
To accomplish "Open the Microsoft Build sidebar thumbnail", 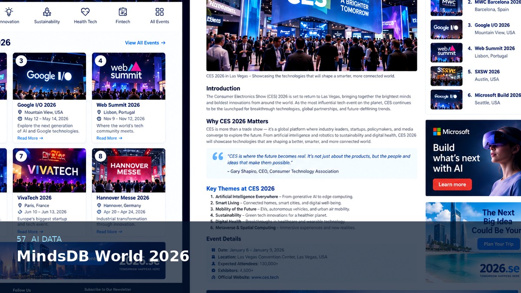I will [446, 99].
